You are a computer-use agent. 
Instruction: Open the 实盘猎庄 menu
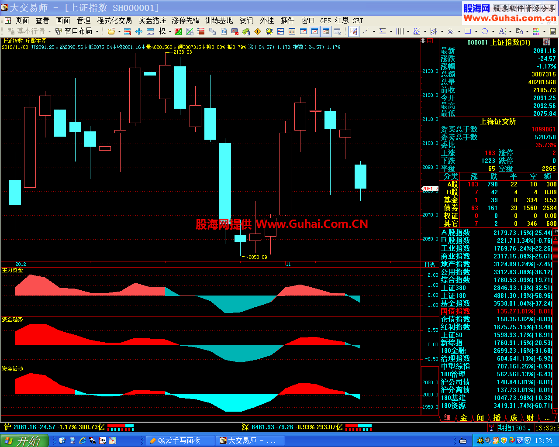tap(152, 21)
